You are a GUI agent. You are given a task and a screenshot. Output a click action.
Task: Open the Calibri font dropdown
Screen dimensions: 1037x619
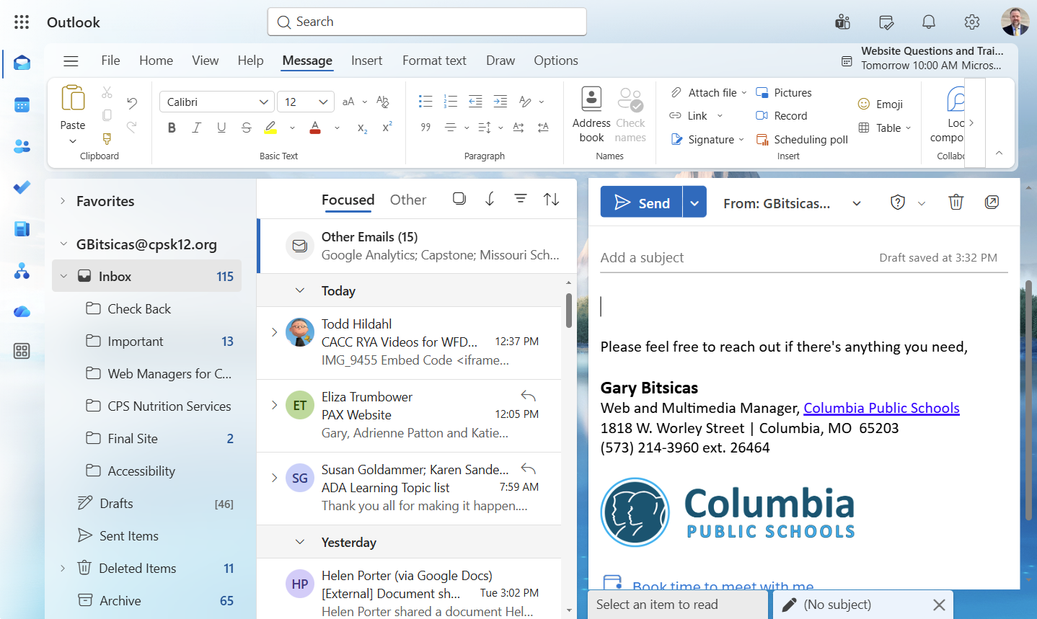coord(264,102)
